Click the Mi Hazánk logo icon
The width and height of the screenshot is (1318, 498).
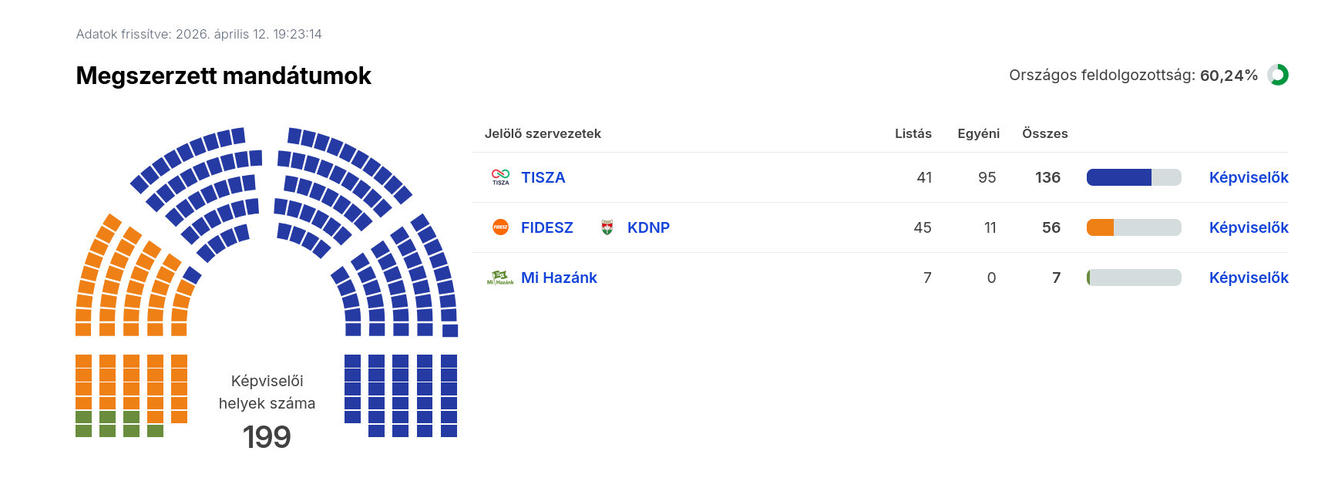pyautogui.click(x=500, y=278)
